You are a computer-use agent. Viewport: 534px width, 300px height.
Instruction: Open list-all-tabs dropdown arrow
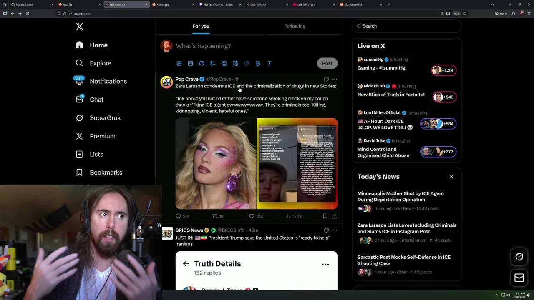point(493,5)
